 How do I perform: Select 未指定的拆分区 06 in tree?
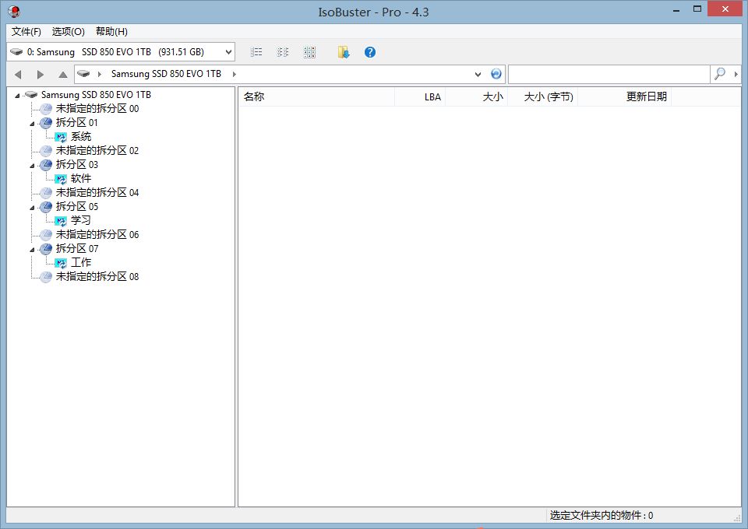click(x=97, y=234)
